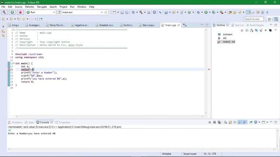This screenshot has height=157, width=280.
Task: Open the Window menu
Action: (x=82, y=7)
